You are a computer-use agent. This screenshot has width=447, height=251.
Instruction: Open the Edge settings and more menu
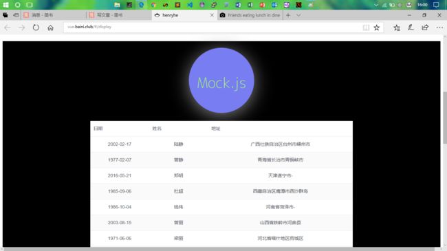[x=439, y=28]
